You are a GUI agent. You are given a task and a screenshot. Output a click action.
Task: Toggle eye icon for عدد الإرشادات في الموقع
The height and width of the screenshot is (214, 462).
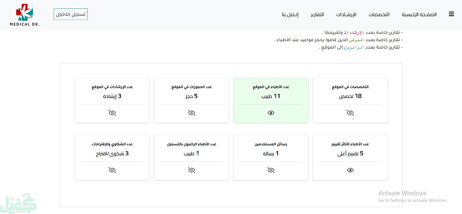[112, 113]
